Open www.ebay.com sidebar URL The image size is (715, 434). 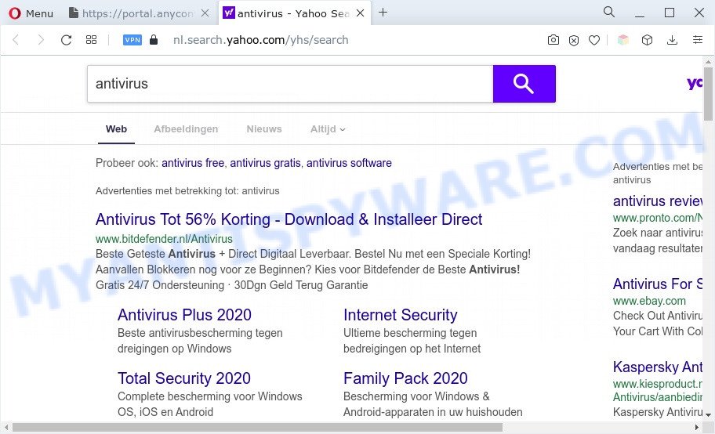(x=649, y=301)
